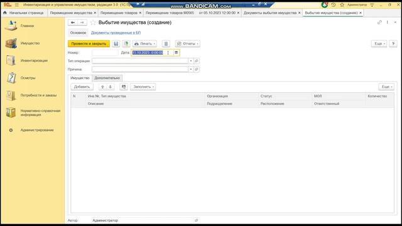Image resolution: width=402 pixels, height=226 pixels.
Task: Switch to Дополнительно tab
Action: [107, 78]
